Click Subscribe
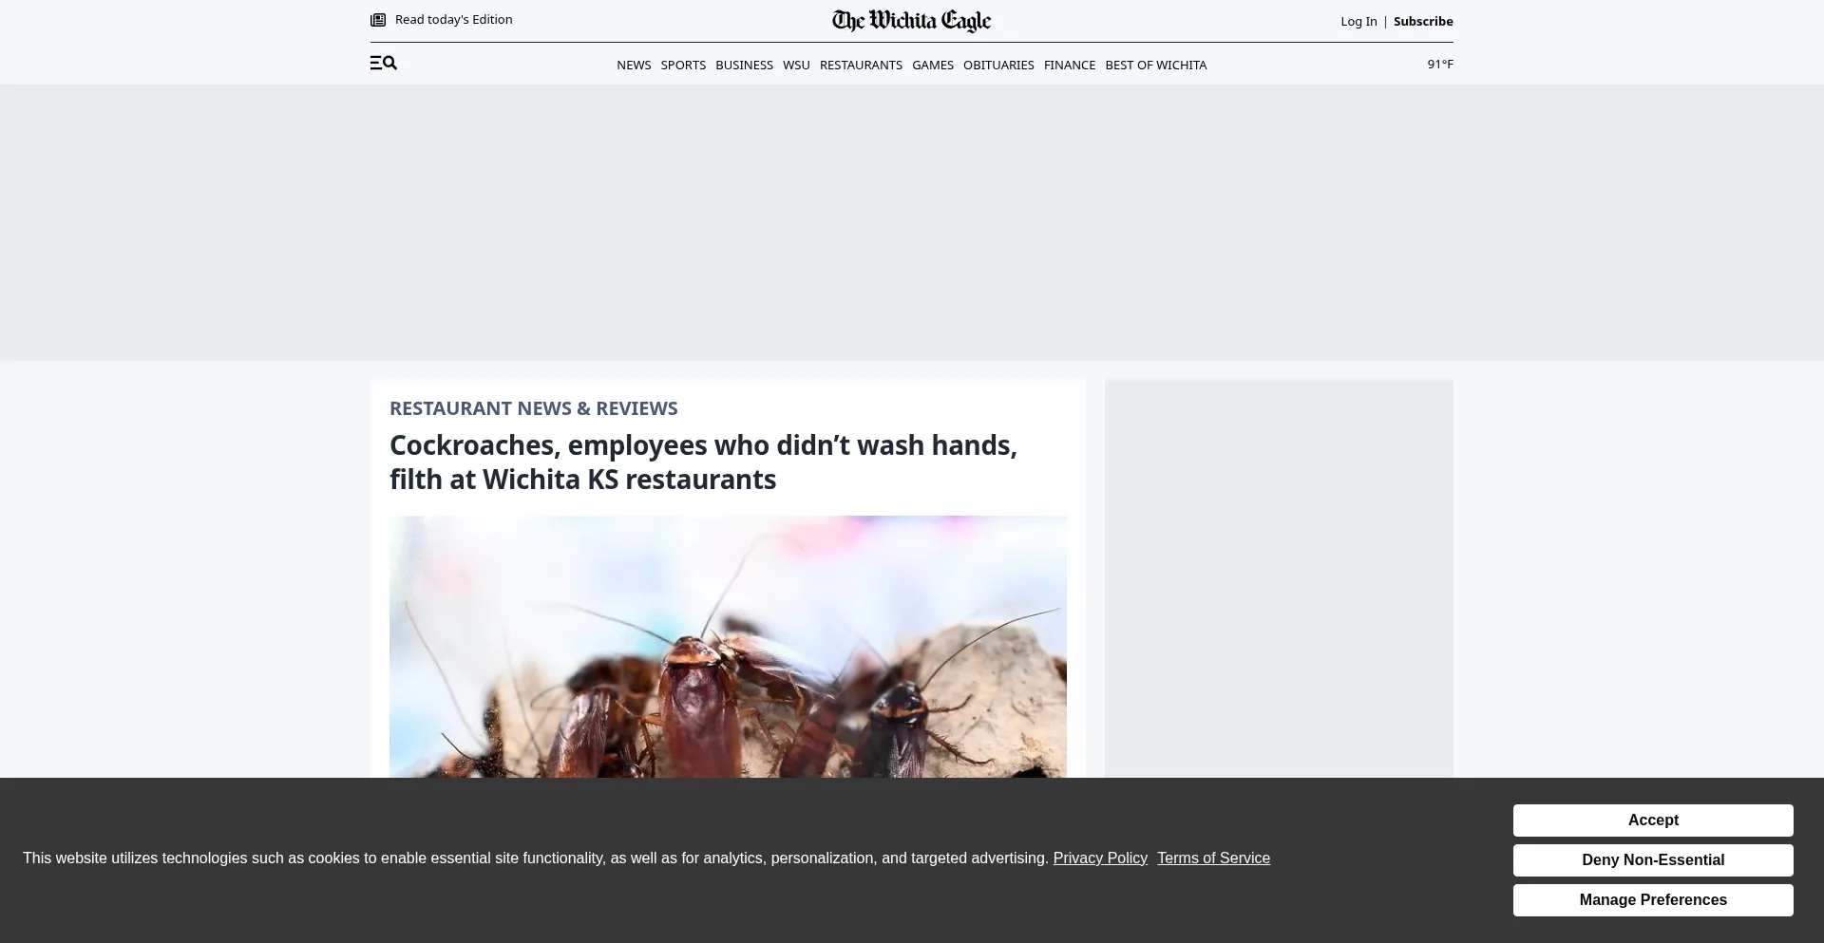Viewport: 1824px width, 943px height. point(1423,21)
